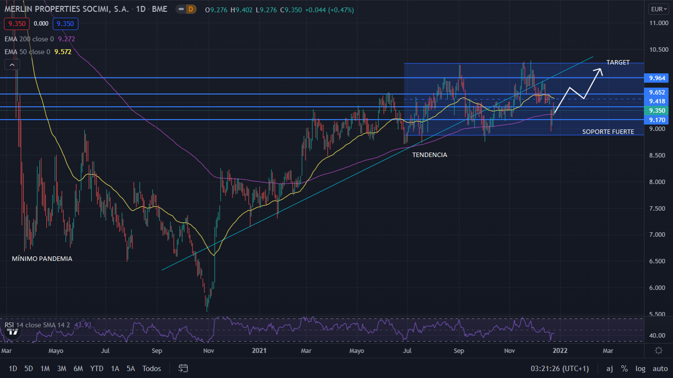This screenshot has height=378, width=673.
Task: Click the blue 9.350 buy price box
Action: click(66, 24)
